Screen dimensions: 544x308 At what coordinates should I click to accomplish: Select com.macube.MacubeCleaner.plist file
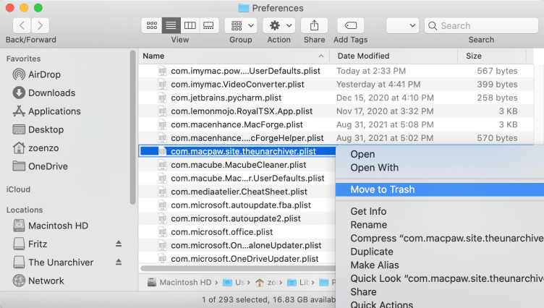pos(237,165)
